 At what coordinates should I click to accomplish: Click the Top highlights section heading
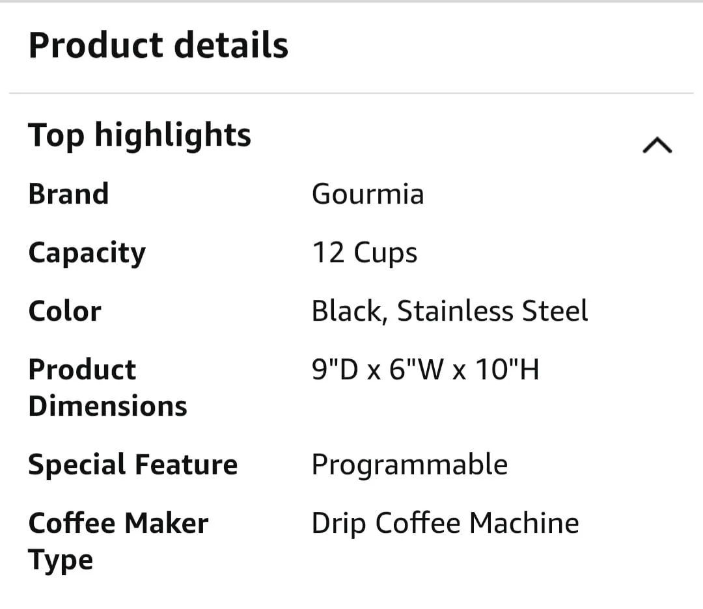(139, 135)
